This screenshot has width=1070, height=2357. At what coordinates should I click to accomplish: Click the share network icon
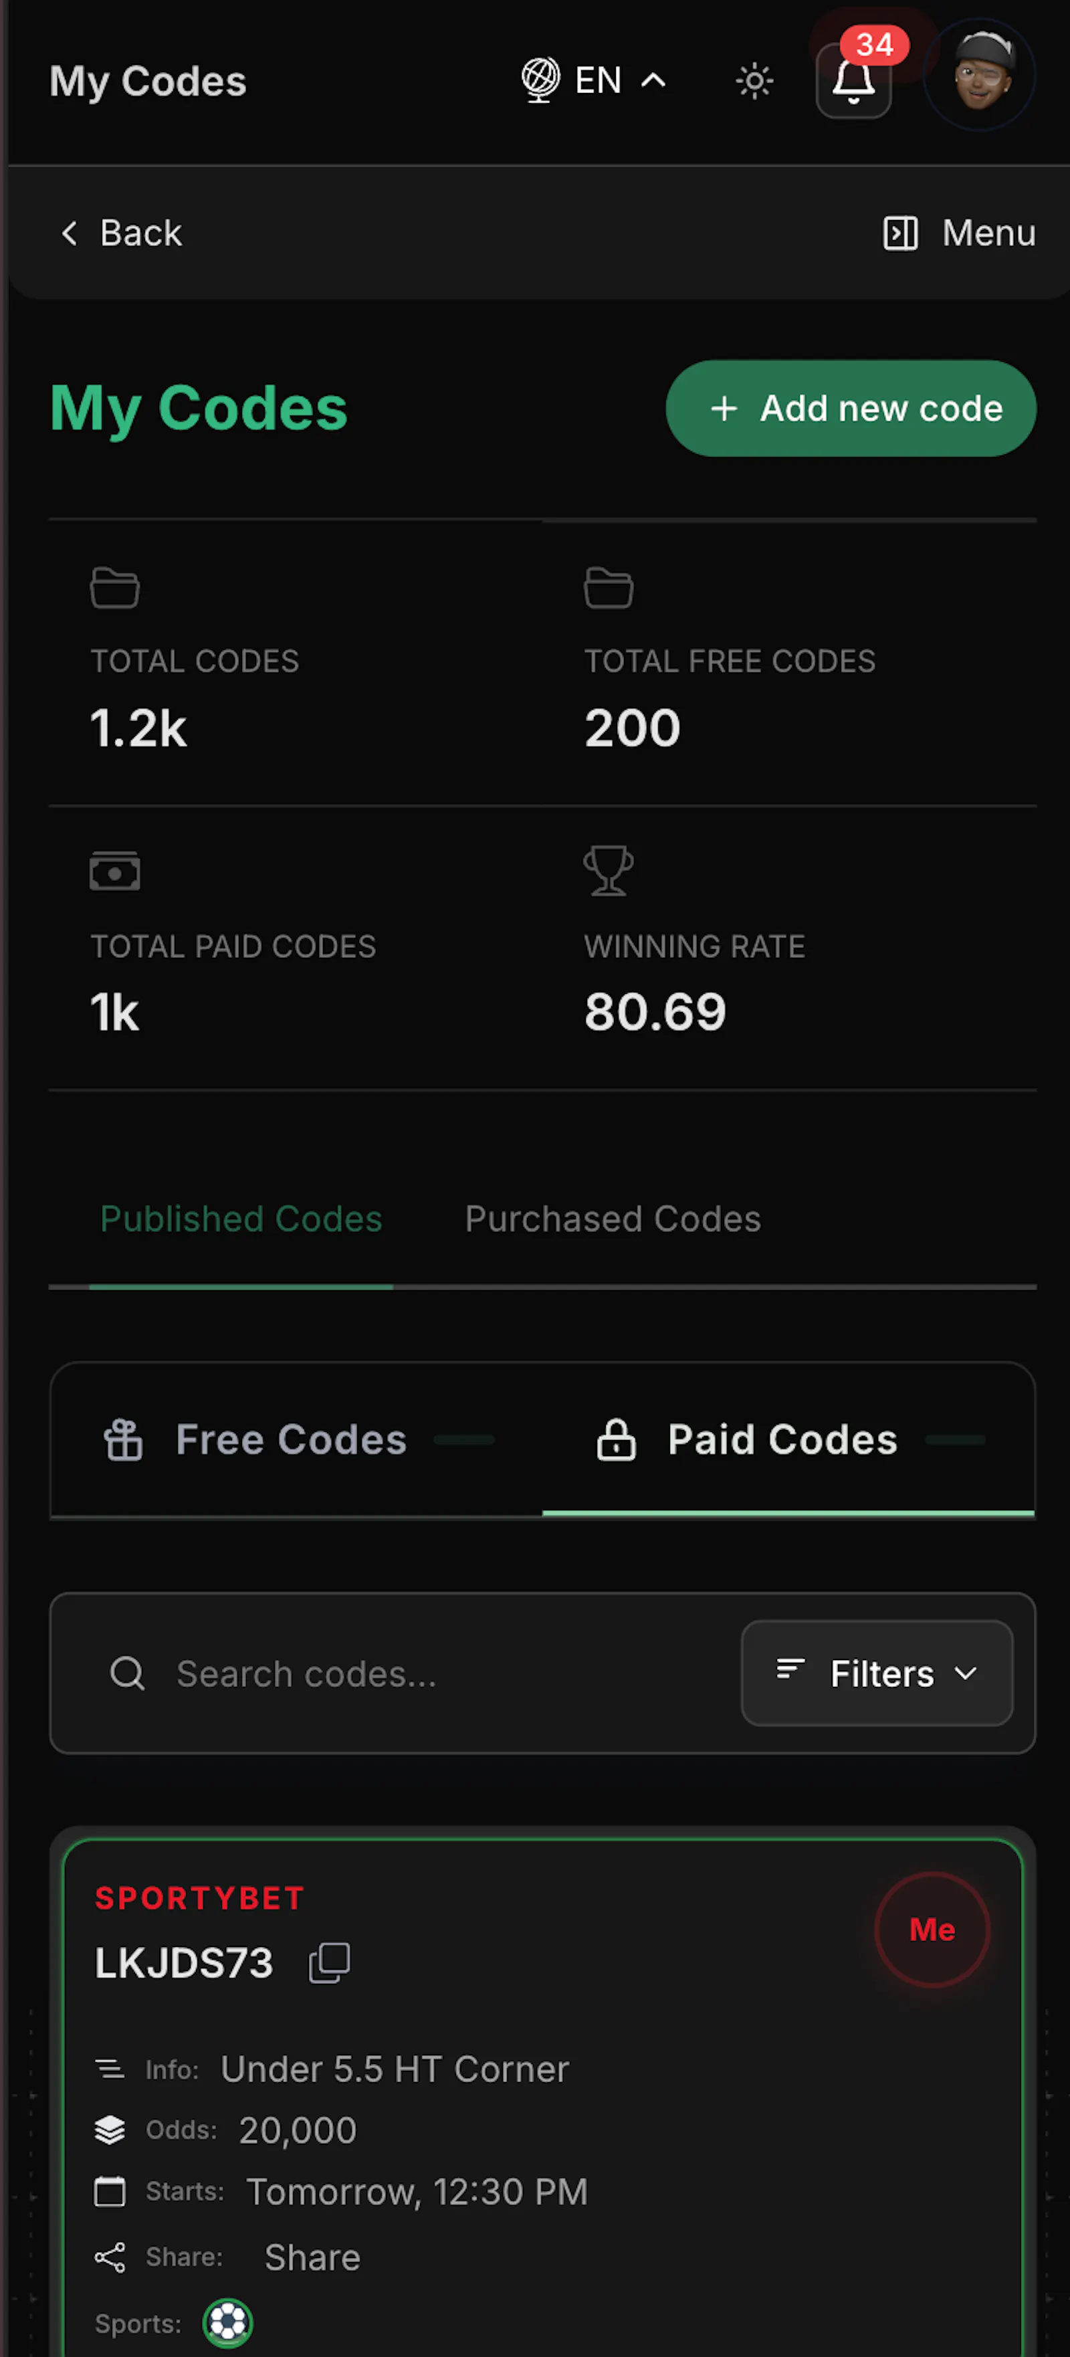pos(110,2257)
